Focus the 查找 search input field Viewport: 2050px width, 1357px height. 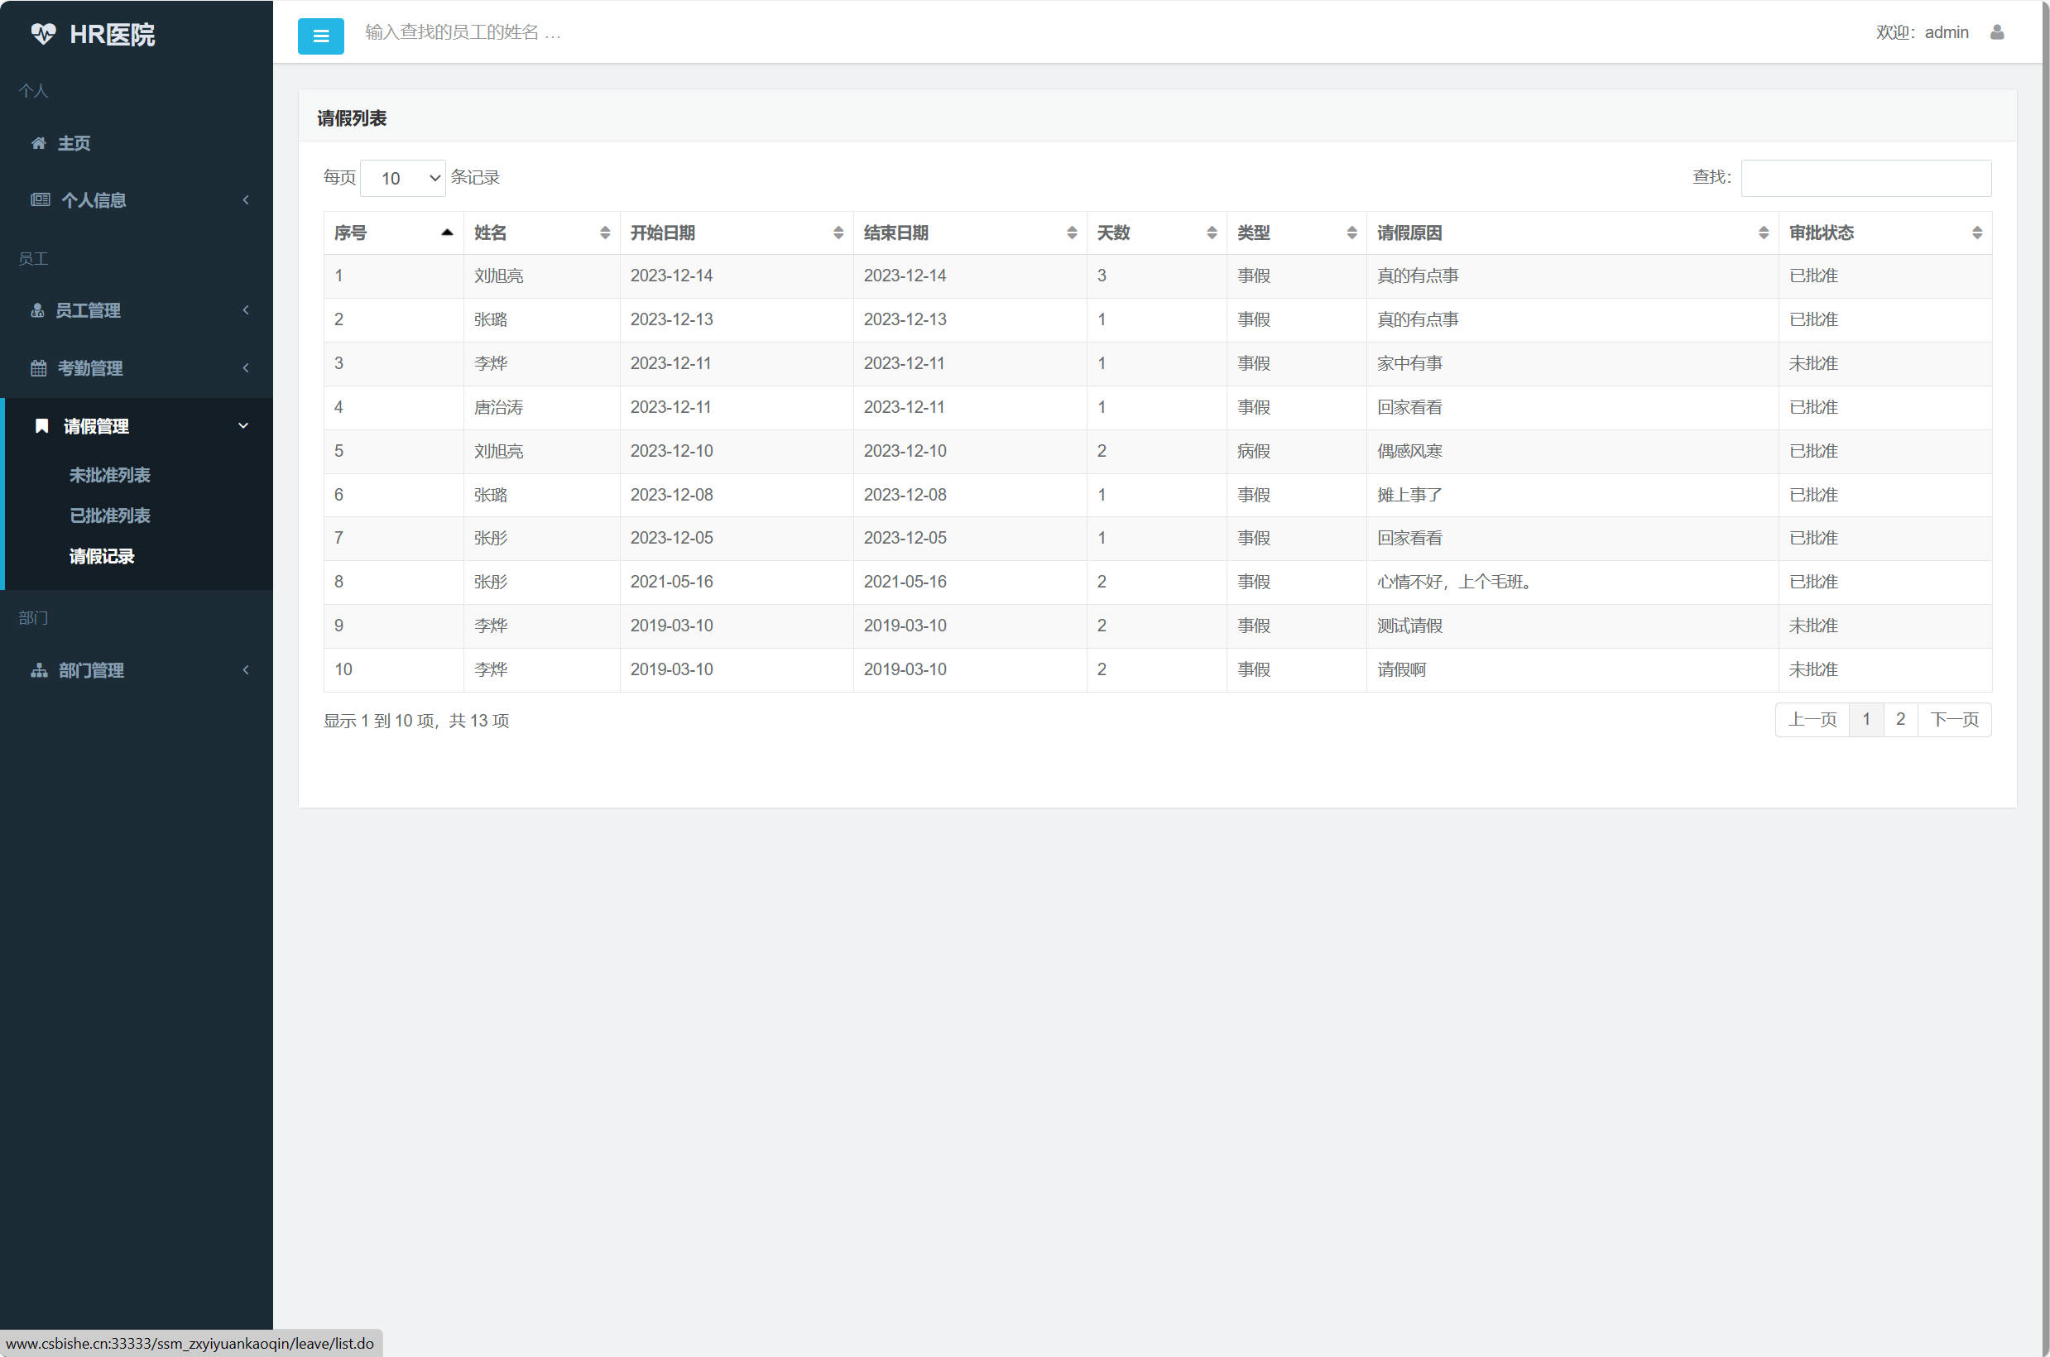pos(1865,178)
